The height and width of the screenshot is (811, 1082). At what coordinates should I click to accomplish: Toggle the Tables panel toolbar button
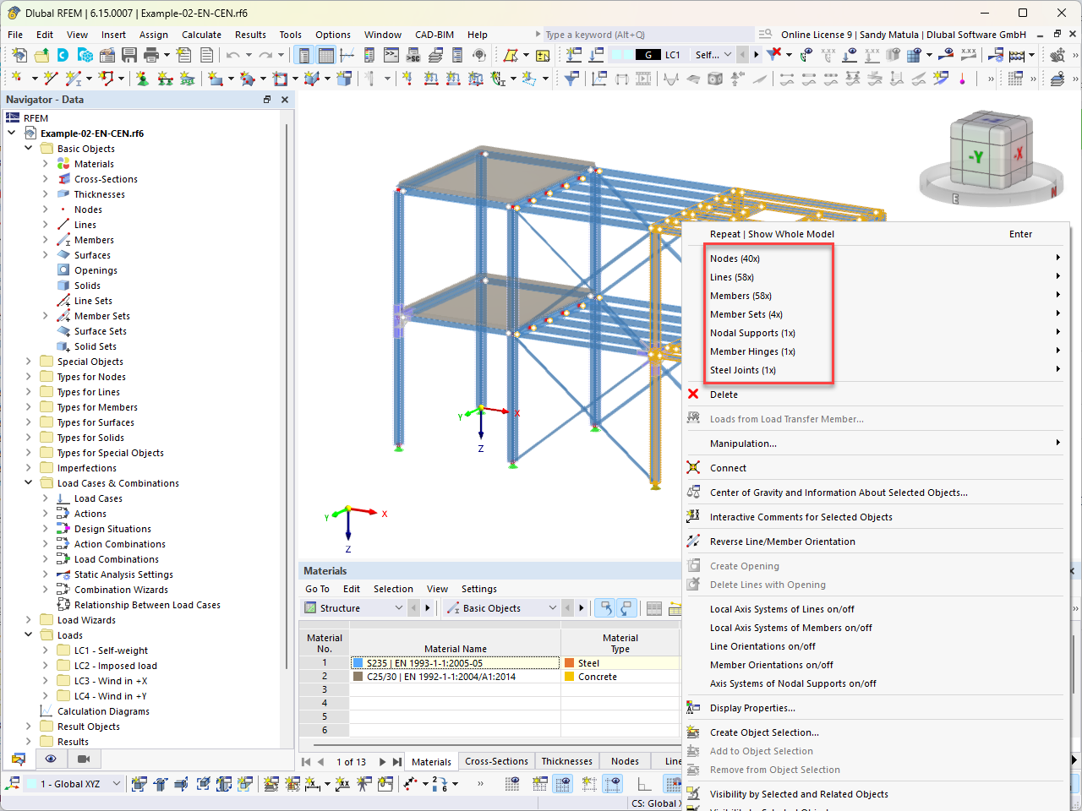point(325,55)
